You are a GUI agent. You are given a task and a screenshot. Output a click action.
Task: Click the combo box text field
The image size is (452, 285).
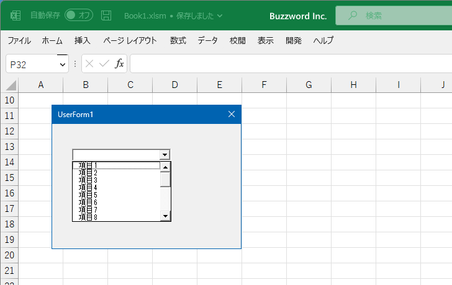pos(117,155)
